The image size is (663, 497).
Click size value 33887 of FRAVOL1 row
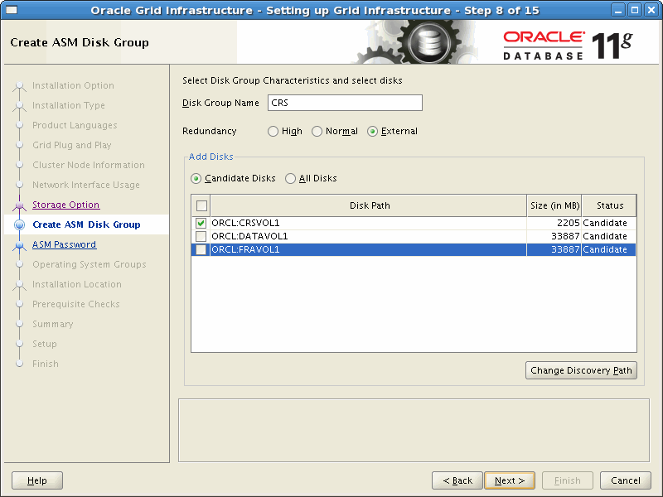pyautogui.click(x=565, y=249)
